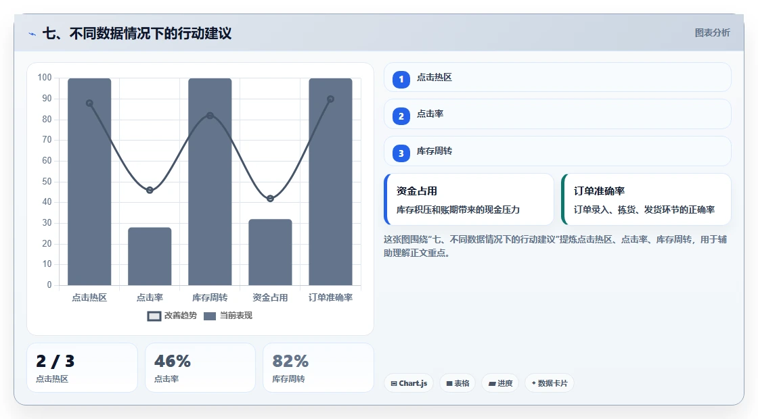Click the 46% 点击率 stat card
Image resolution: width=758 pixels, height=419 pixels.
tap(200, 368)
